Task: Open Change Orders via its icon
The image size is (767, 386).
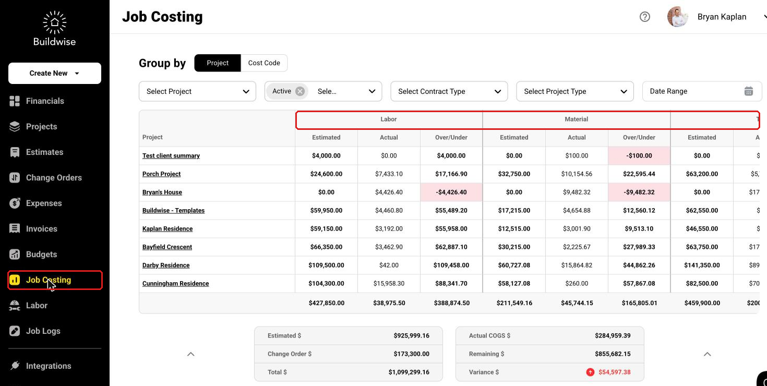Action: (15, 178)
